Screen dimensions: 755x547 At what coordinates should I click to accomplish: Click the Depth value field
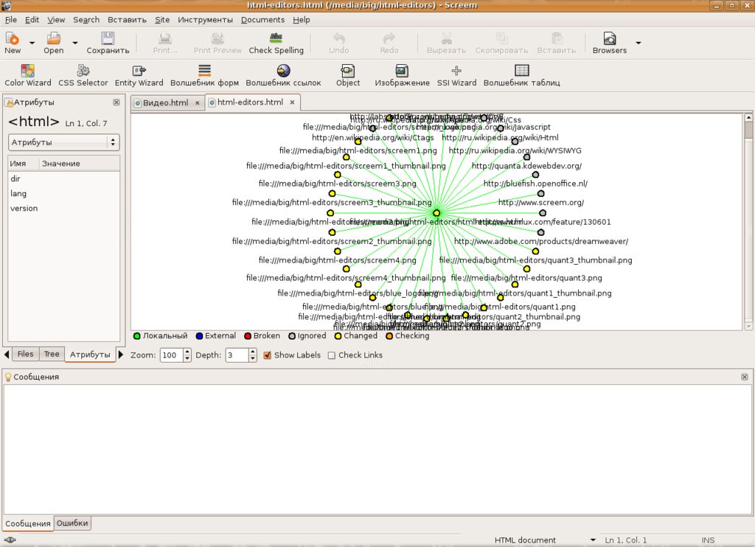pos(237,355)
